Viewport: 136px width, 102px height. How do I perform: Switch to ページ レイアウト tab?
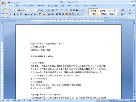(28, 6)
